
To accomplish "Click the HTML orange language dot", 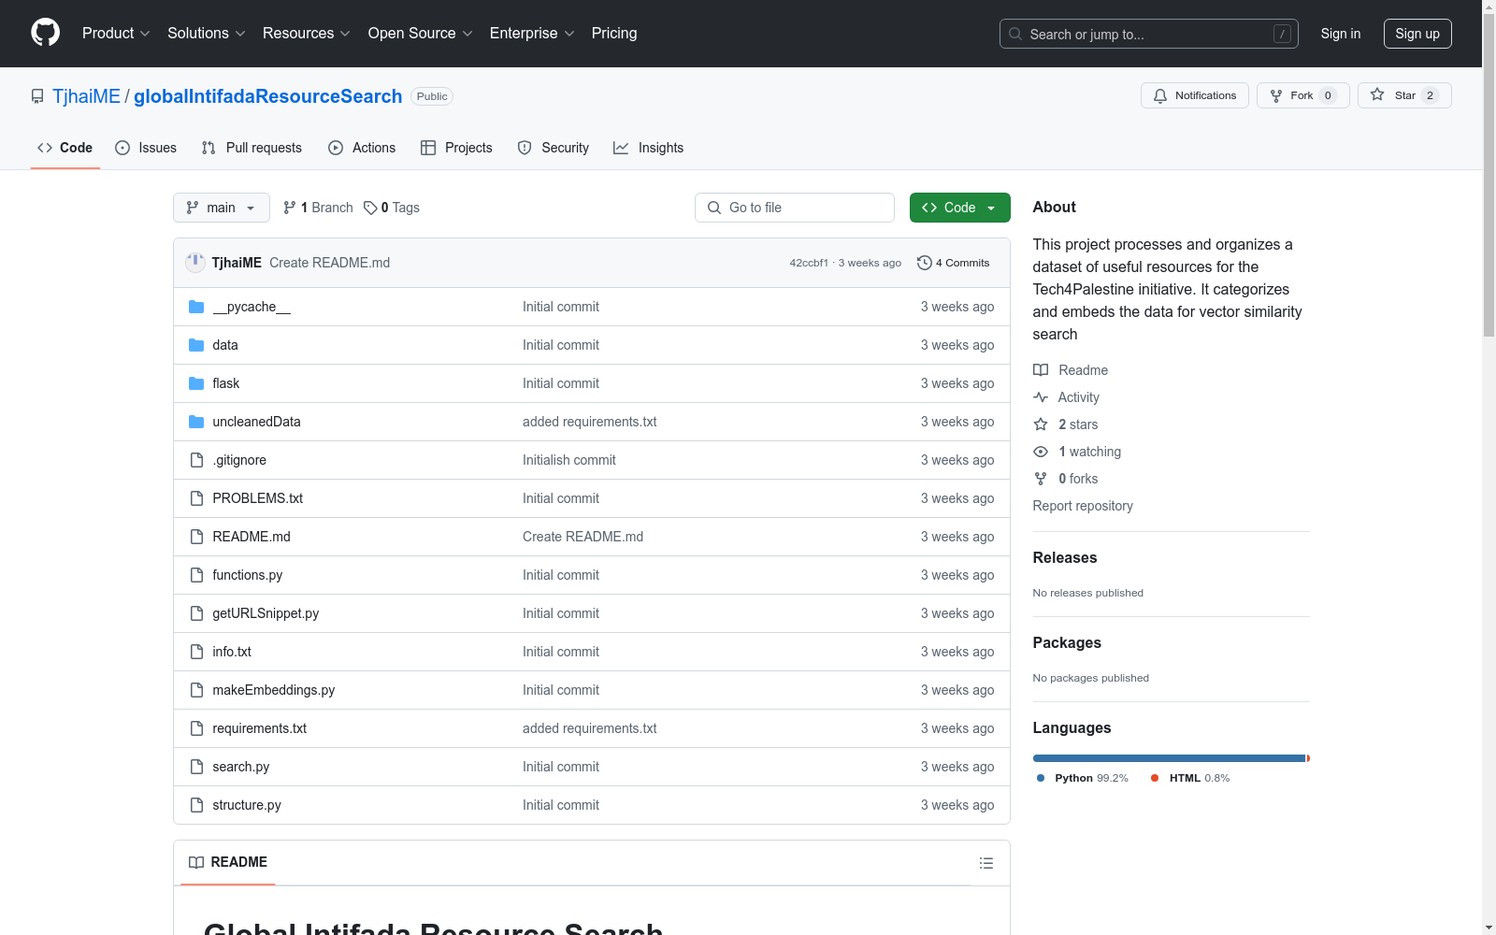I will 1155,778.
